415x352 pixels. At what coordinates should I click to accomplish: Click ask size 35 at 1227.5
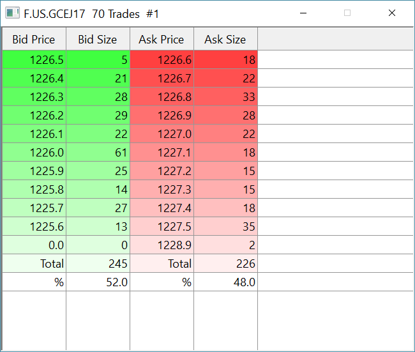[x=225, y=226]
